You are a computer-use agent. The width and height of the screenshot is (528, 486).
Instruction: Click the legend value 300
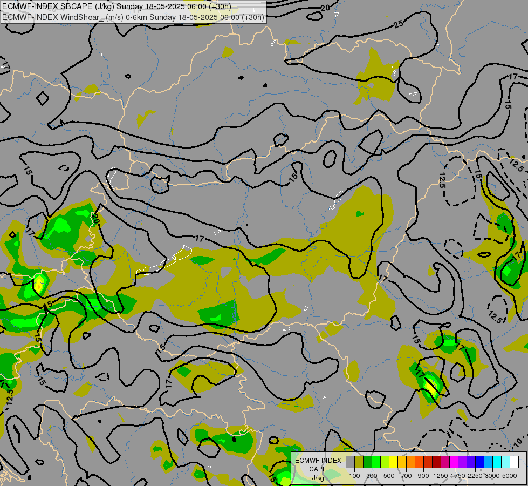coord(372,476)
